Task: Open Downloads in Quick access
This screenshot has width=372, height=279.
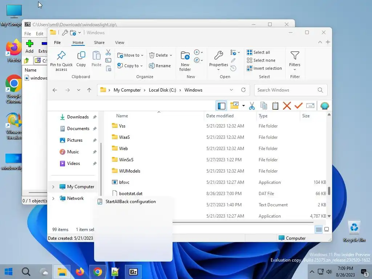Action: tap(78, 117)
